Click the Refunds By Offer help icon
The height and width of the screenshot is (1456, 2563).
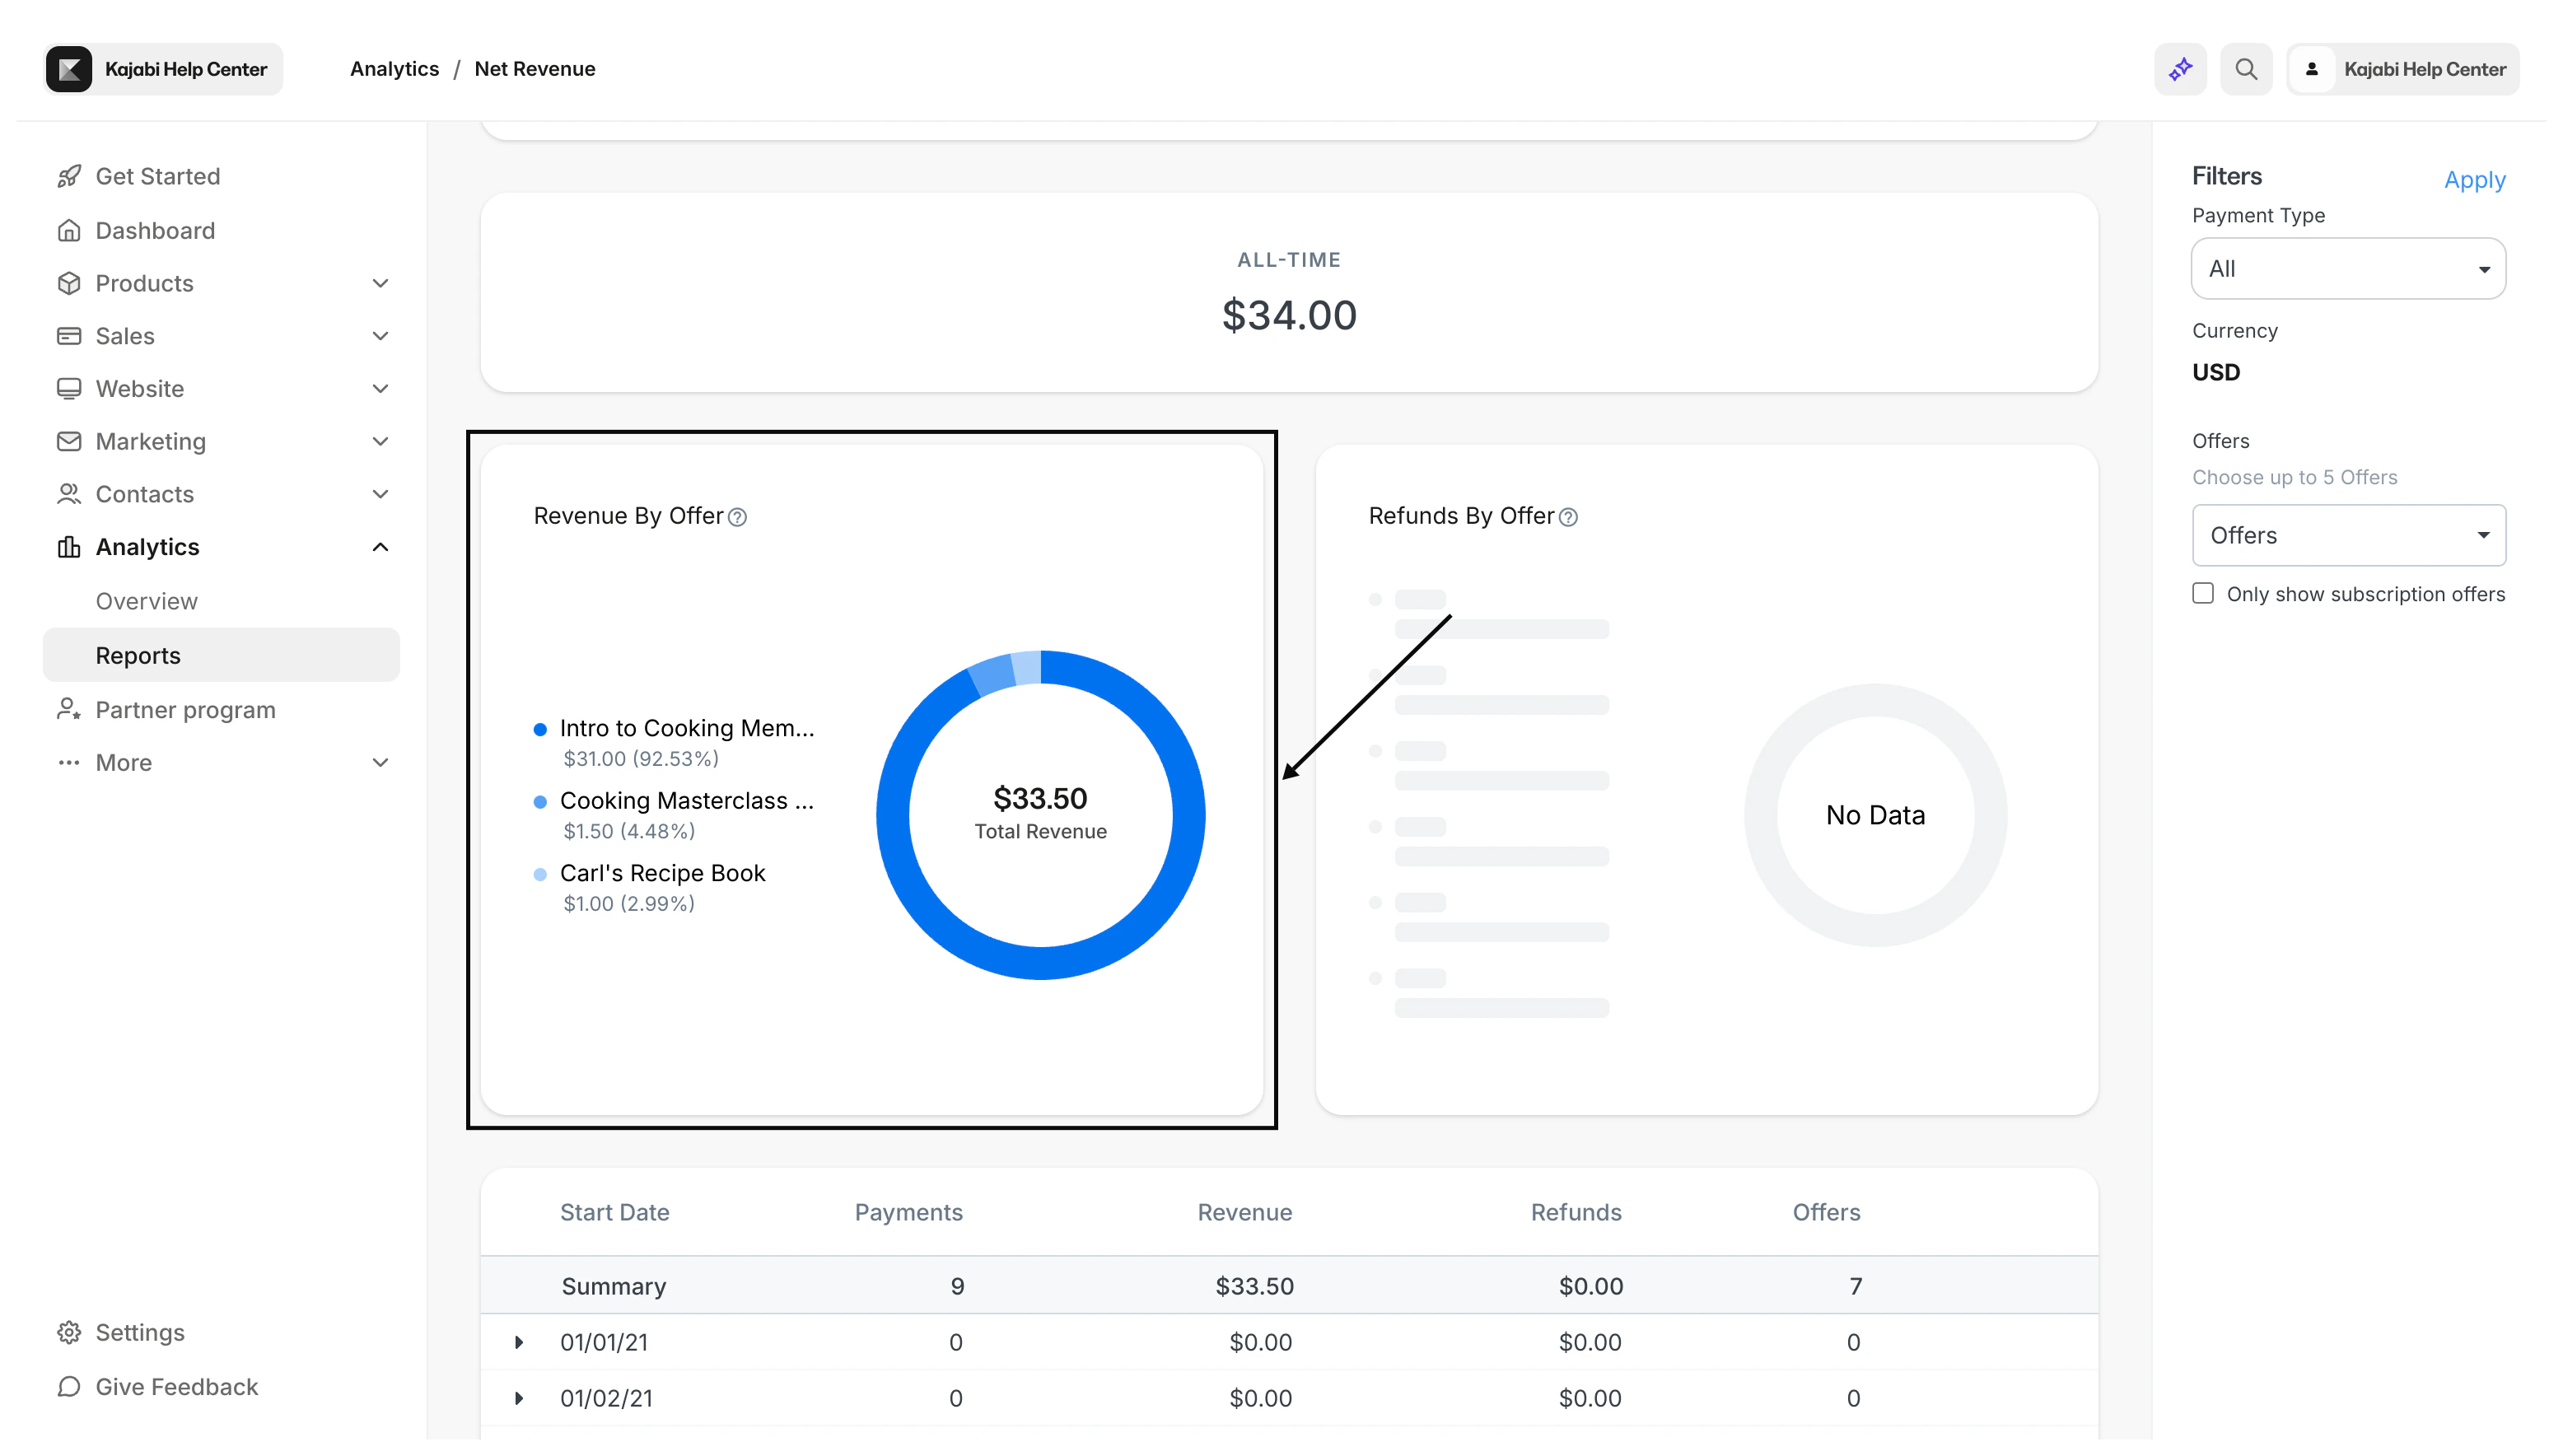(x=1568, y=517)
